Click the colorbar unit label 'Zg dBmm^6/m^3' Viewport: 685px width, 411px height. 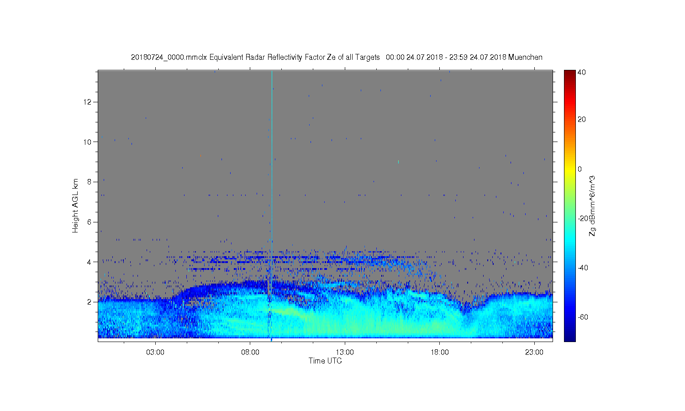coord(592,205)
